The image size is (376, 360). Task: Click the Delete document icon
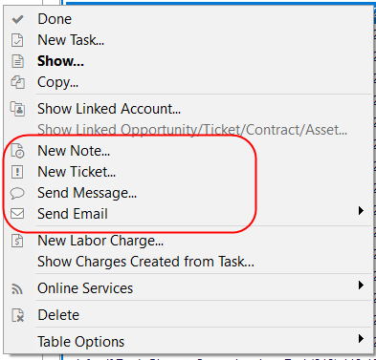click(17, 315)
